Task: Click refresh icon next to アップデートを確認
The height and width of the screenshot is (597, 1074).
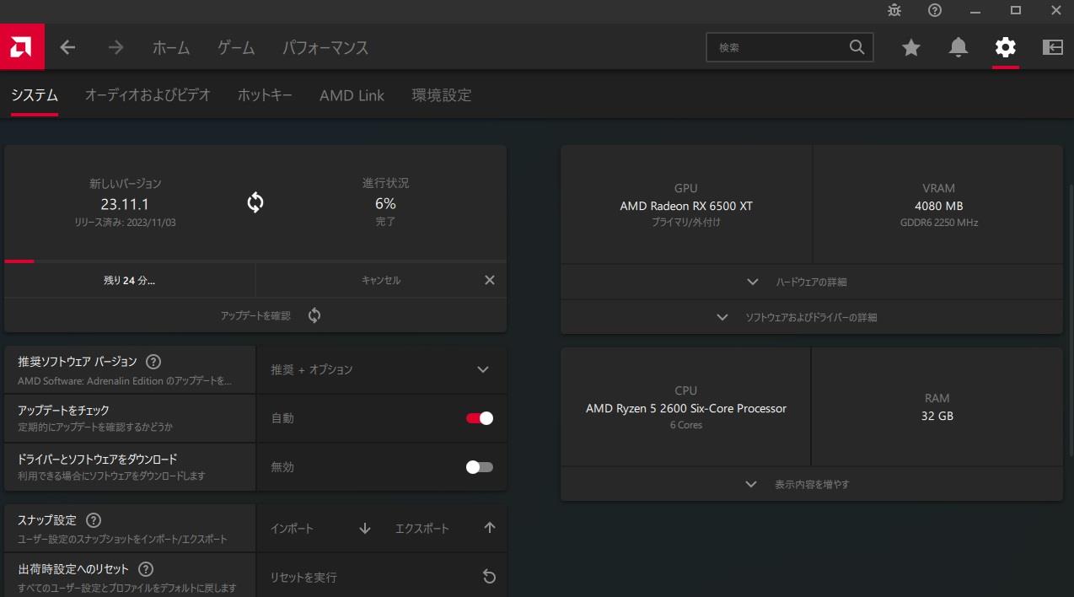Action: point(314,315)
